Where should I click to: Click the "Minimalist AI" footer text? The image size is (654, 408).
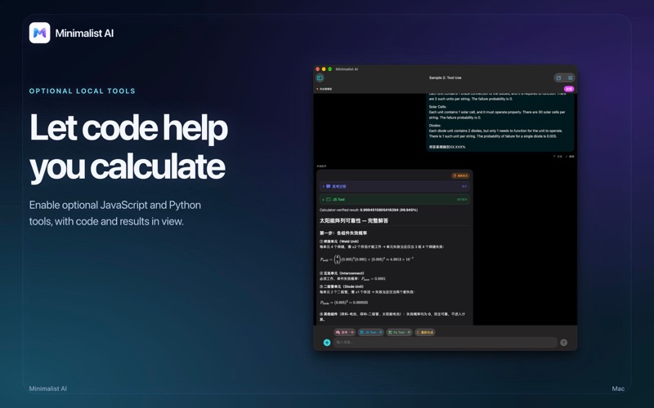[48, 388]
